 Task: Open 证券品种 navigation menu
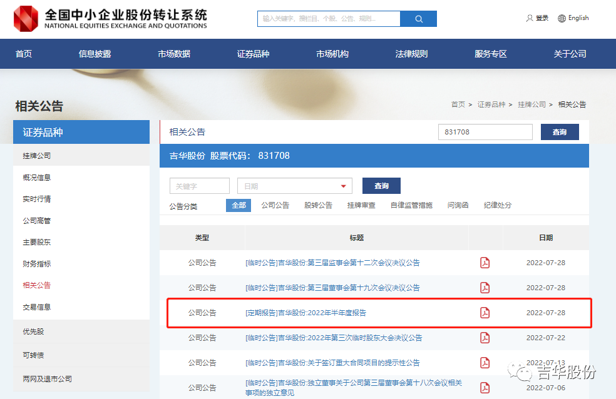(254, 54)
